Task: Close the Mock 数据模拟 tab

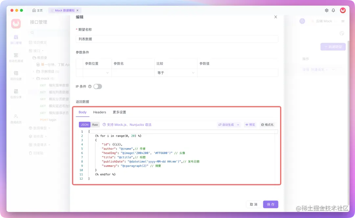Action: 78,10
